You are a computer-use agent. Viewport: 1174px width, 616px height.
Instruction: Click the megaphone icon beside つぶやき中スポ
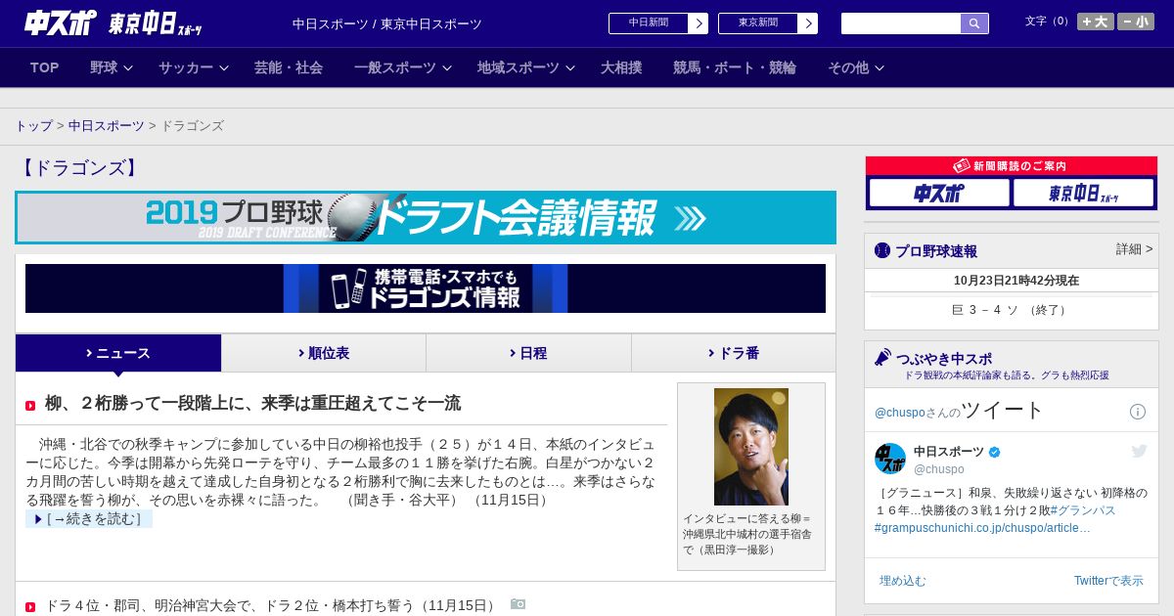[x=882, y=358]
